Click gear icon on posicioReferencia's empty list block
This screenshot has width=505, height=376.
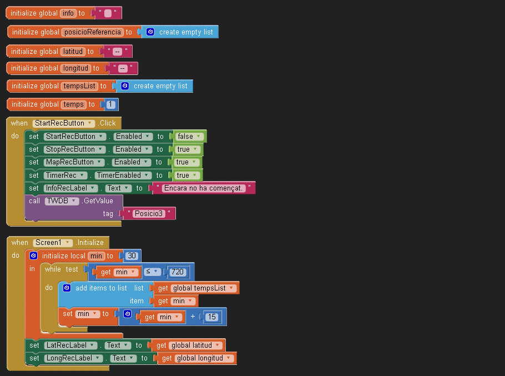coord(150,32)
